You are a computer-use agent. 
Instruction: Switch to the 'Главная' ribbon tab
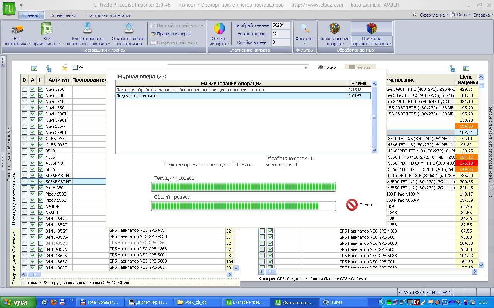31,15
